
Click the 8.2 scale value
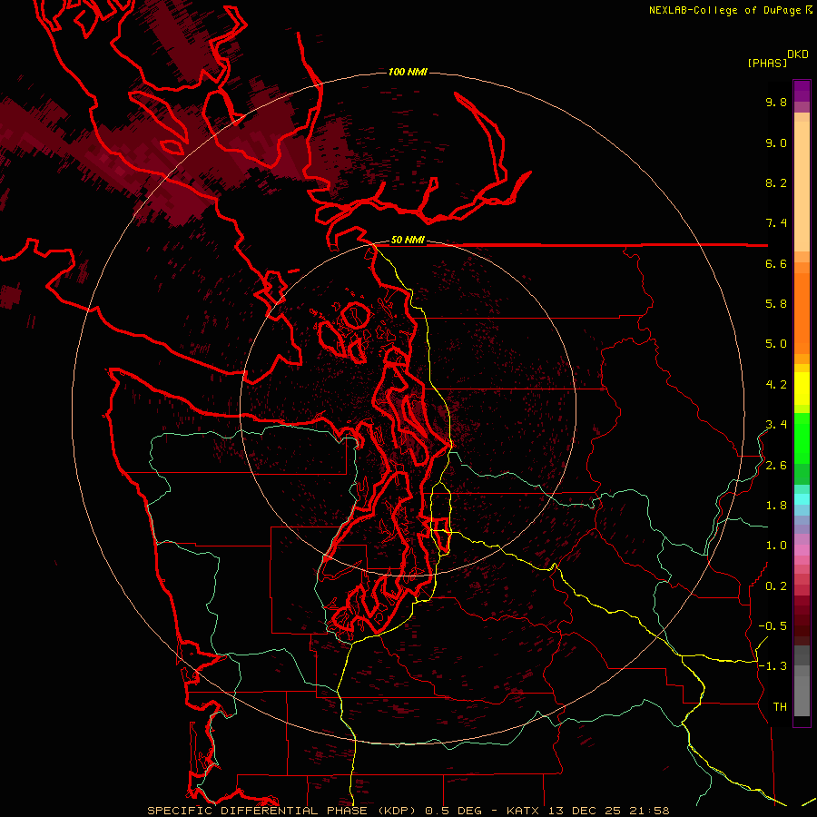pos(776,183)
